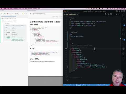Open the Edit menu in menu bar

[x=11, y=9]
